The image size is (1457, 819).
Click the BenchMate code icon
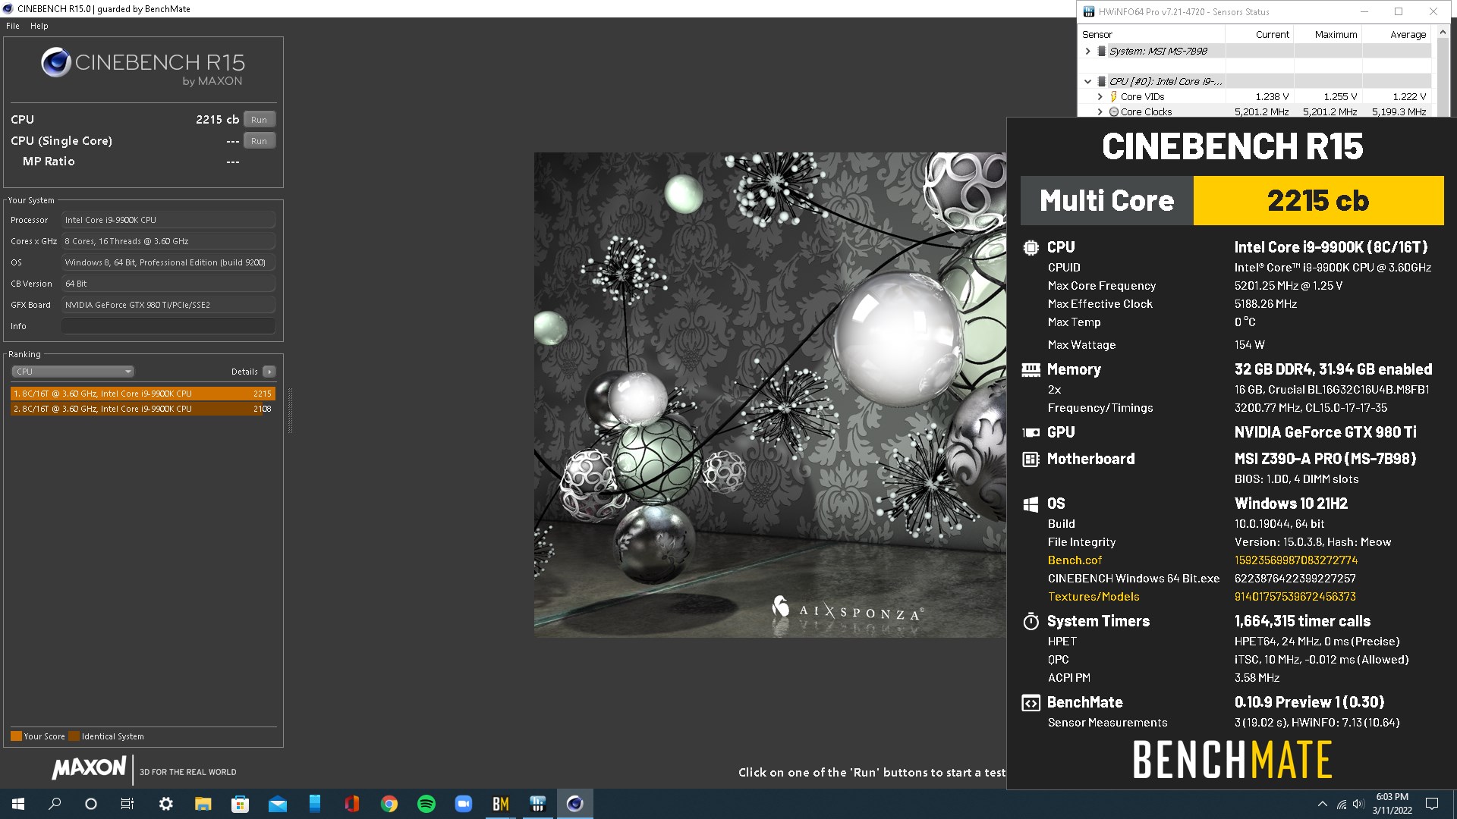[1031, 703]
